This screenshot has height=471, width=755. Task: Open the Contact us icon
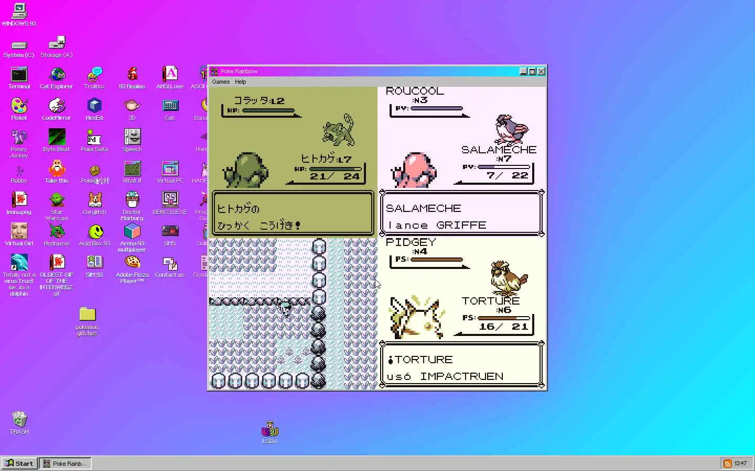[x=170, y=267]
